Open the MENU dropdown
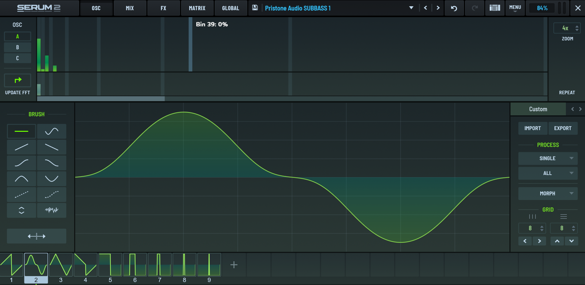The height and width of the screenshot is (285, 585). point(515,8)
